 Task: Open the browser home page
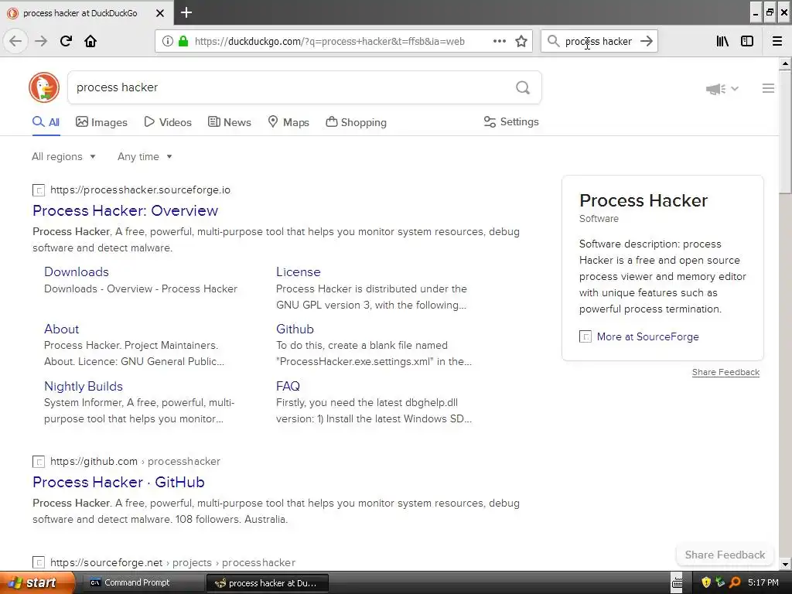tap(90, 41)
